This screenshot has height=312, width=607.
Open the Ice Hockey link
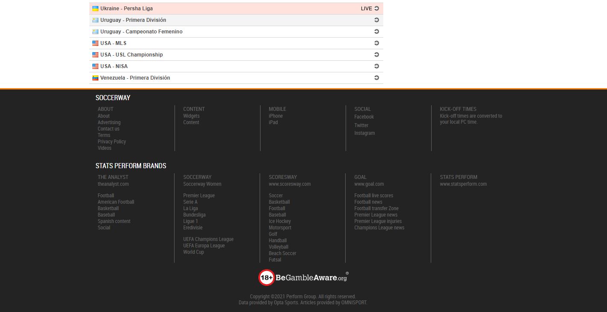click(280, 221)
